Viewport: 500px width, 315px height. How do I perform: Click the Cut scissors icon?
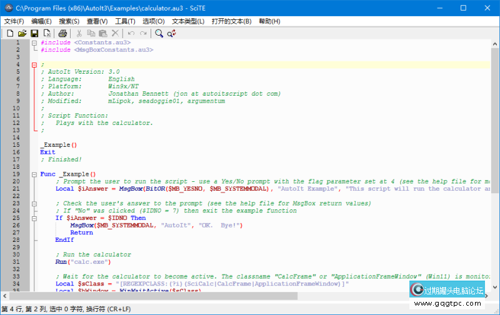[79, 33]
